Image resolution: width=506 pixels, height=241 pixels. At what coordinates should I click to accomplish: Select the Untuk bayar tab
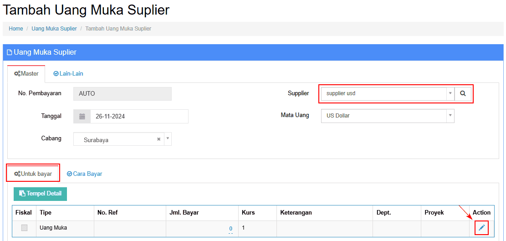click(x=33, y=174)
